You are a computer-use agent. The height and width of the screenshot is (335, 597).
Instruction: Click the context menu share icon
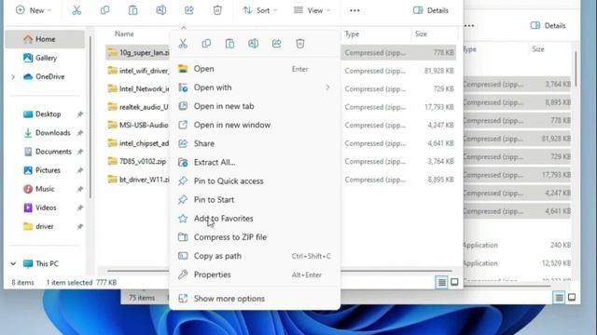277,44
